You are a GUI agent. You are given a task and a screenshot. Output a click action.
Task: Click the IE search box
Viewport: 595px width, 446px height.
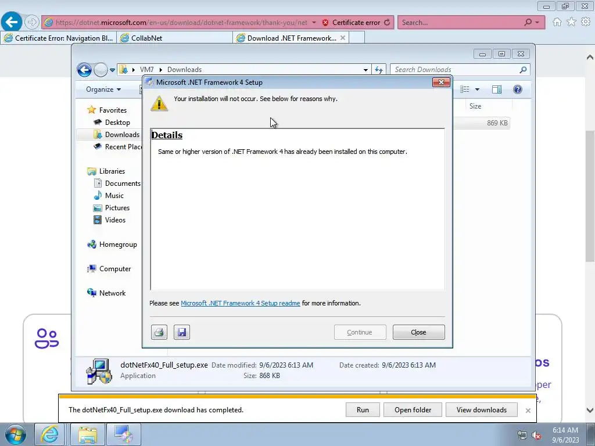(x=460, y=23)
